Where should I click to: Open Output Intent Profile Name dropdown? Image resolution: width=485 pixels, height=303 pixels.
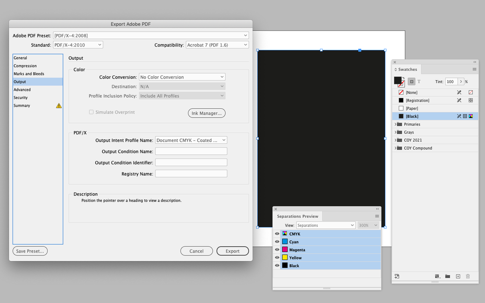click(x=191, y=140)
